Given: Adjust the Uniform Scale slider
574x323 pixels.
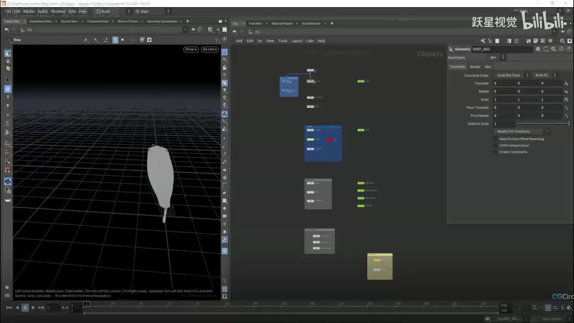Looking at the screenshot, I should (x=542, y=124).
